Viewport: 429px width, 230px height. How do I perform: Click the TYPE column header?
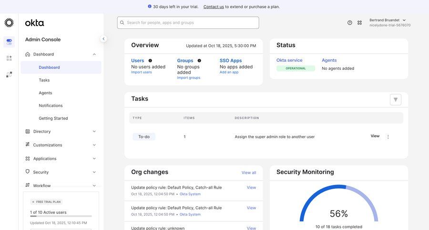pyautogui.click(x=137, y=118)
